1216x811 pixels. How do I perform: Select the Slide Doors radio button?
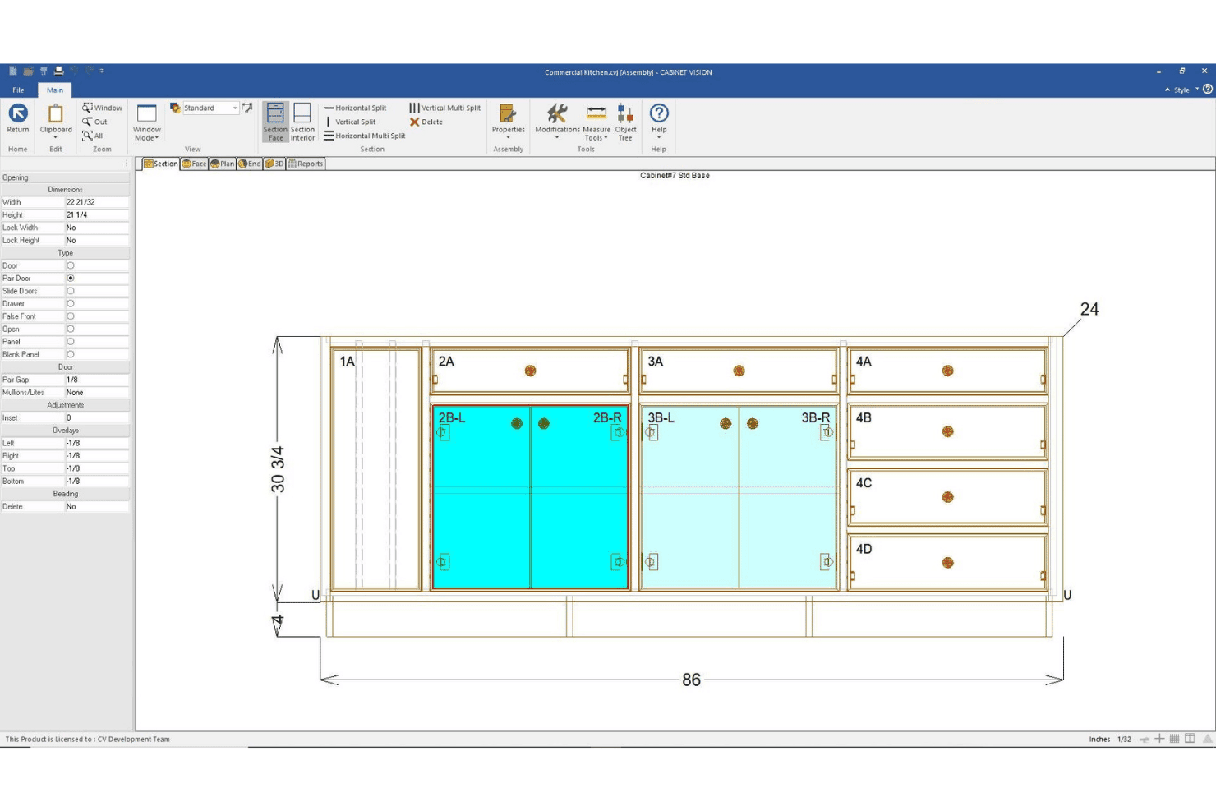click(x=71, y=291)
